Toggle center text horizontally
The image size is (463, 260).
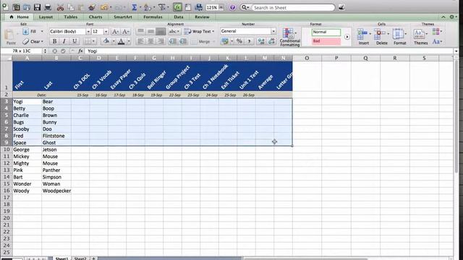click(150, 41)
